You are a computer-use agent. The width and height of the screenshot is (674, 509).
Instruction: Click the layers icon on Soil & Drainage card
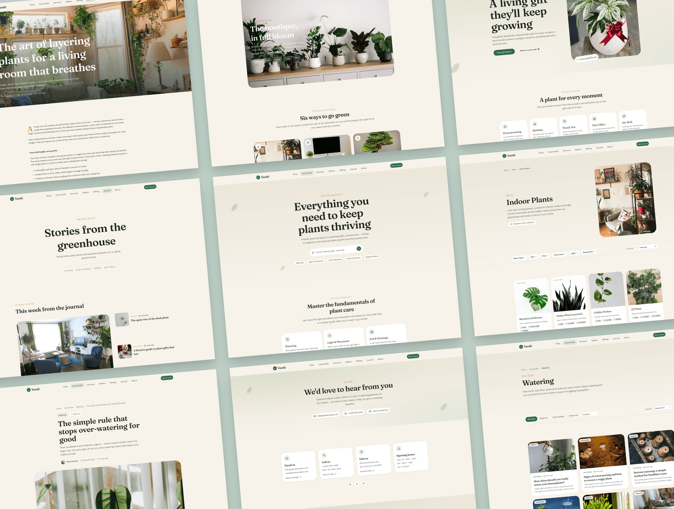372,332
